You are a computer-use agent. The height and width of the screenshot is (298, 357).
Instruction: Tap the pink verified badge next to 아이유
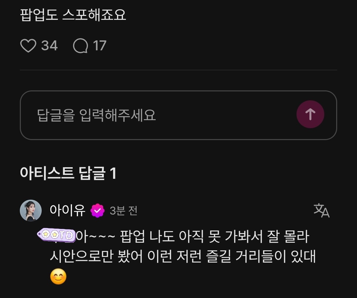pos(98,211)
